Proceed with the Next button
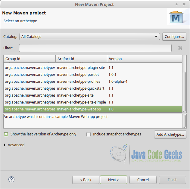This screenshot has height=189, width=190. [114, 180]
